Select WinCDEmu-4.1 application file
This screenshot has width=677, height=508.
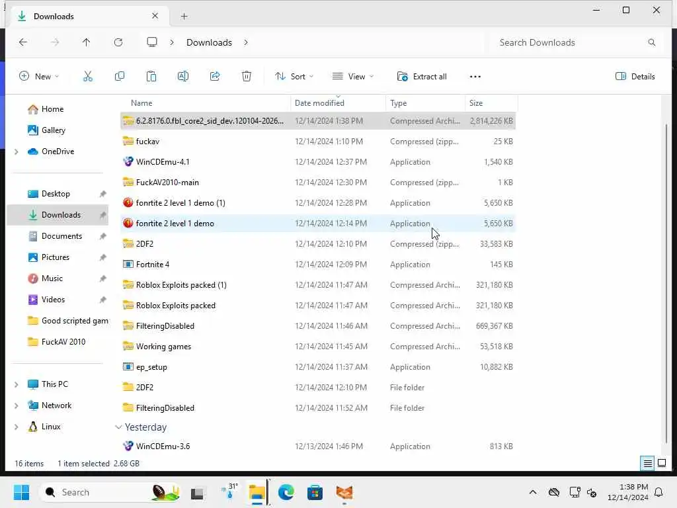point(318,162)
